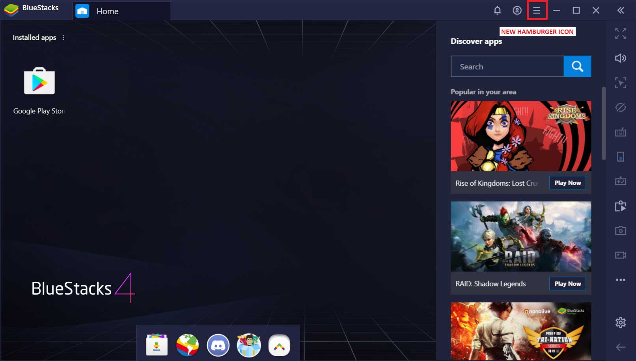Open BlueStacks settings gear
Screen dimensions: 636x361
pyautogui.click(x=620, y=322)
